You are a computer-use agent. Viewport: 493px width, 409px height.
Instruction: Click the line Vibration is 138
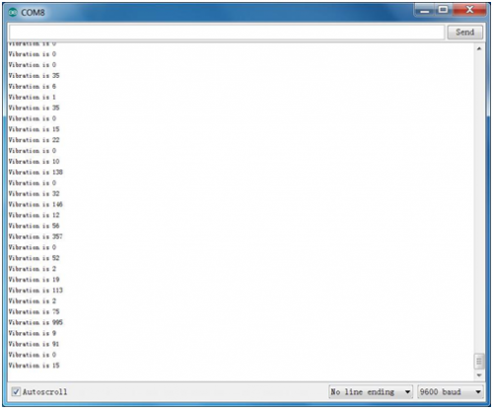35,172
